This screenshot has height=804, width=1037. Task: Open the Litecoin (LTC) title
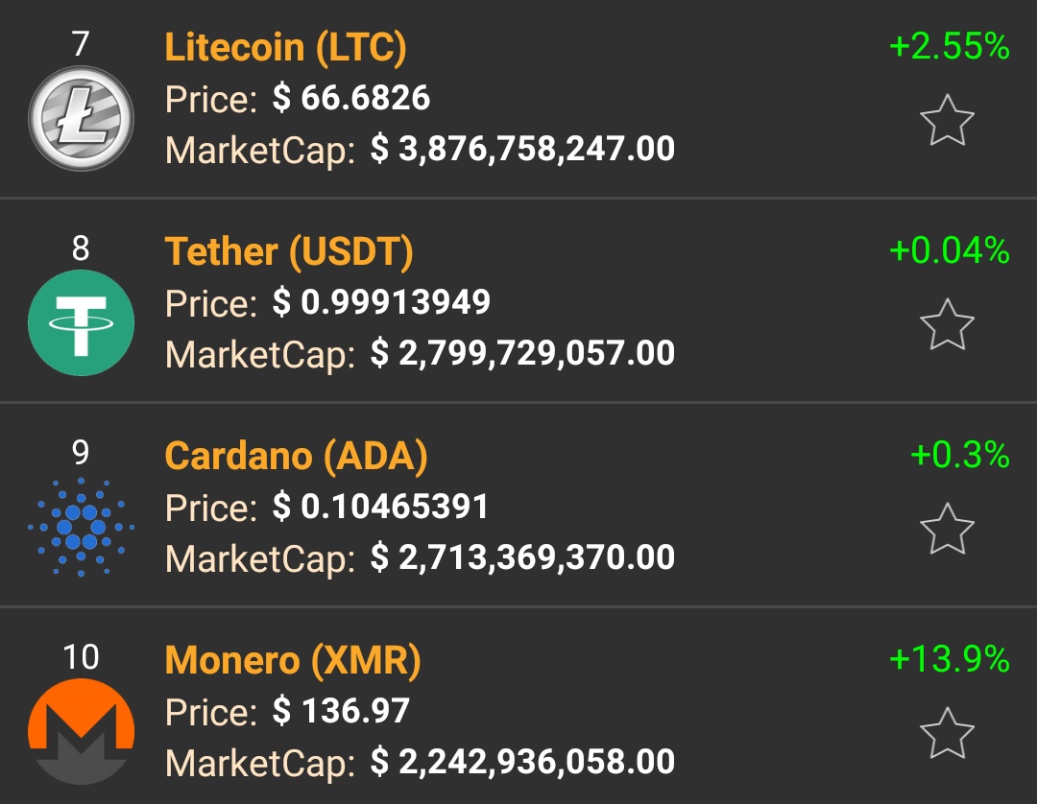pos(285,47)
